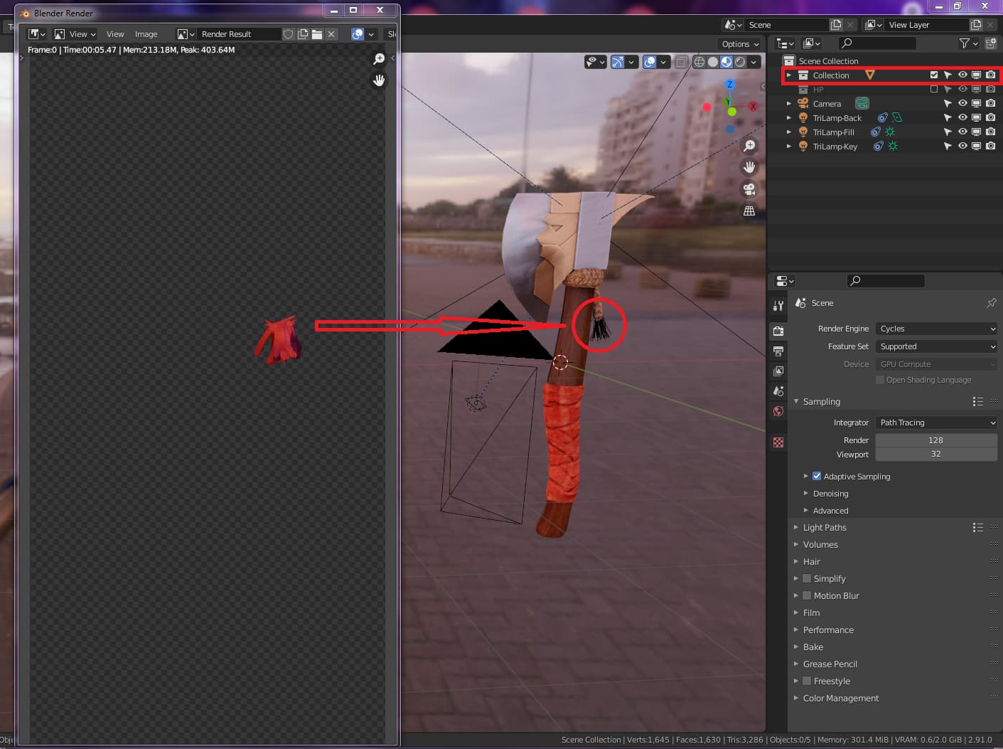
Task: Toggle camera view gizmo in viewport
Action: point(749,189)
